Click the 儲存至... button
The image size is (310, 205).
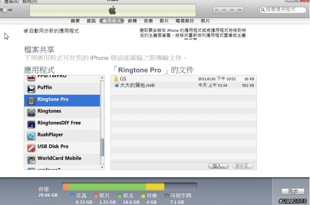pyautogui.click(x=243, y=166)
